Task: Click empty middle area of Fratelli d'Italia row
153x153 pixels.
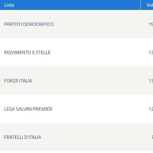Action: click(x=97, y=137)
